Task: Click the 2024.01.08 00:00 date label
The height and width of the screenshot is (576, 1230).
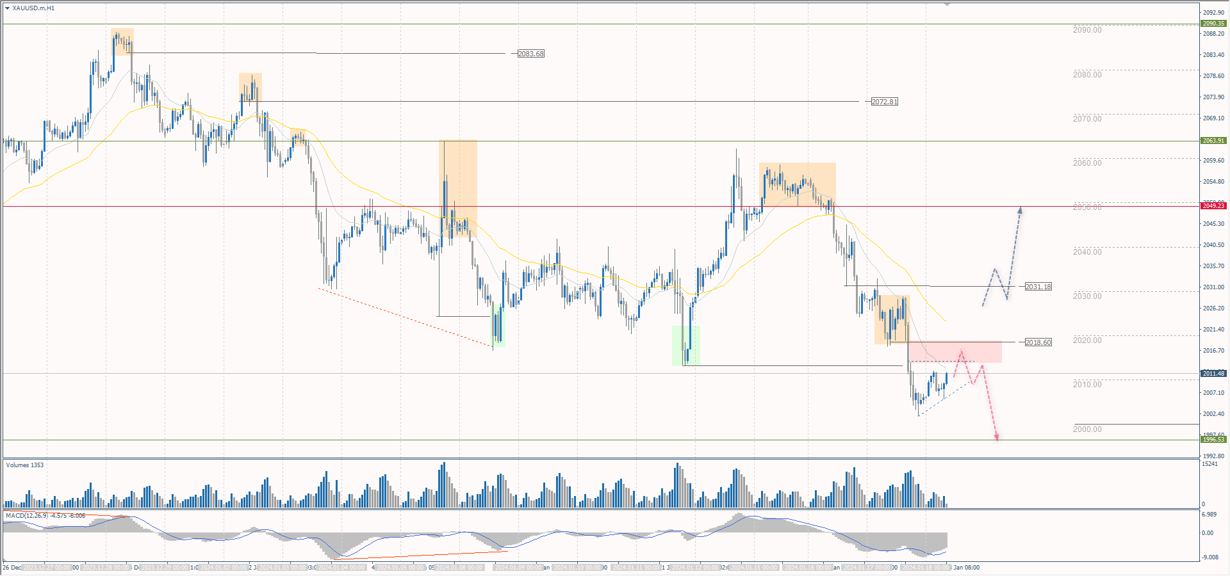Action: click(459, 568)
